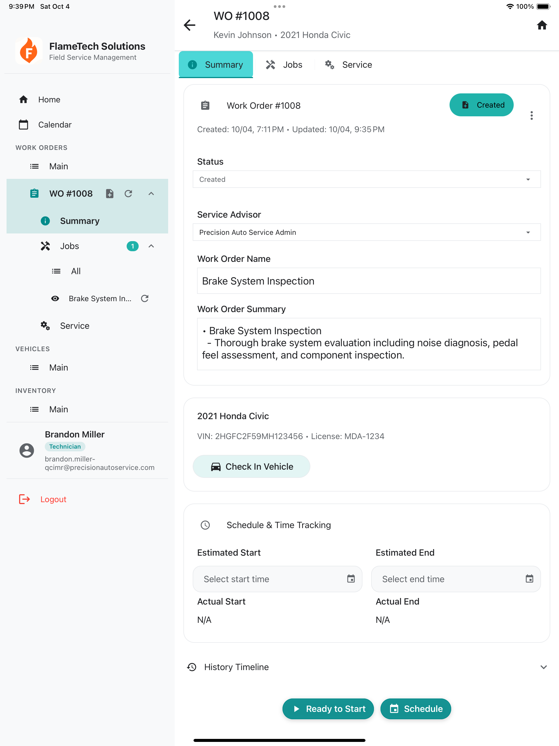The height and width of the screenshot is (746, 559).
Task: Switch to the Service tab
Action: (x=348, y=64)
